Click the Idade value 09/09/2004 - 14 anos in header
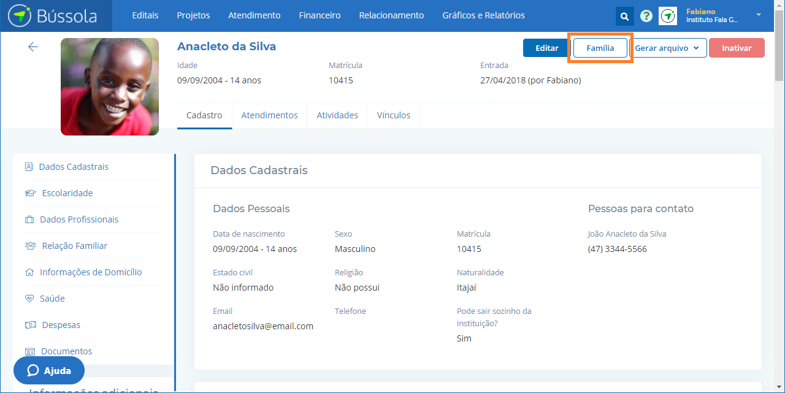The height and width of the screenshot is (393, 785). tap(219, 80)
